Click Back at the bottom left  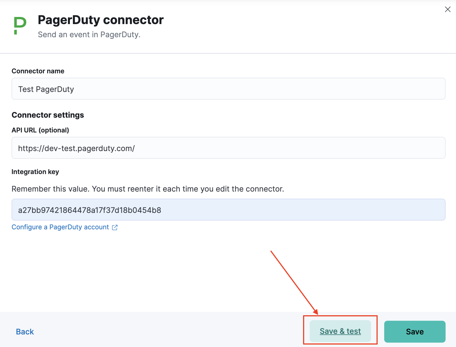[x=25, y=331]
